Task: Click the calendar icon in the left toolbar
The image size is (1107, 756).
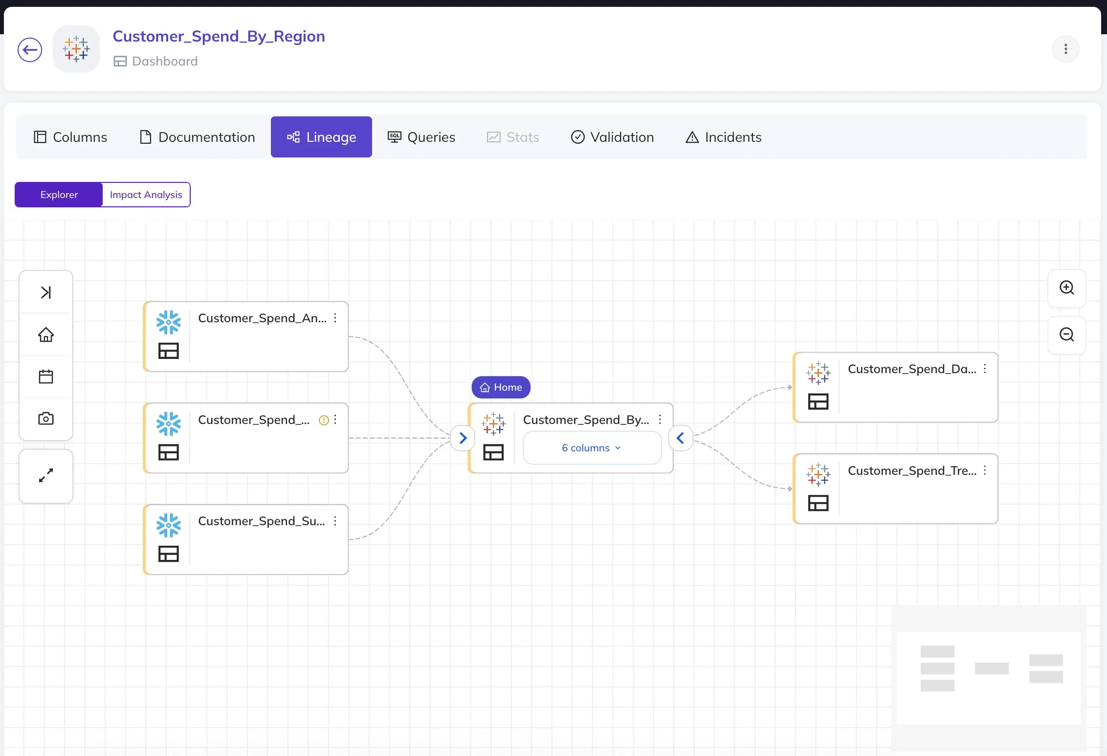Action: (x=46, y=377)
